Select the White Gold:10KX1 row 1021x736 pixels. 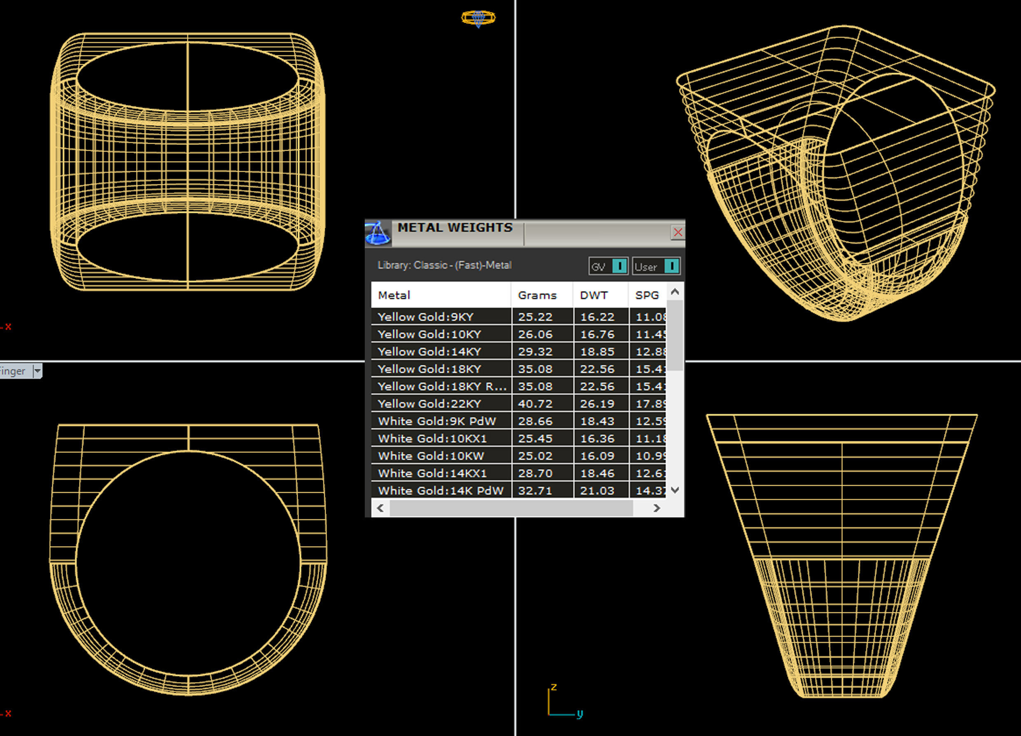coord(519,438)
